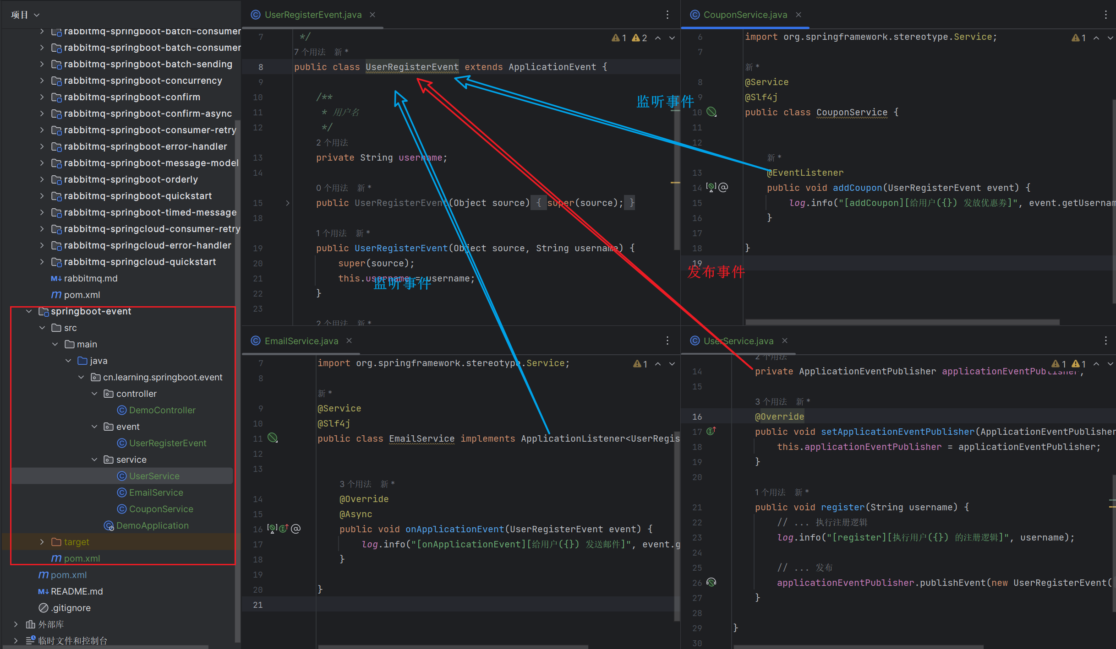Click event listener gutter icon in EmailService

(272, 529)
